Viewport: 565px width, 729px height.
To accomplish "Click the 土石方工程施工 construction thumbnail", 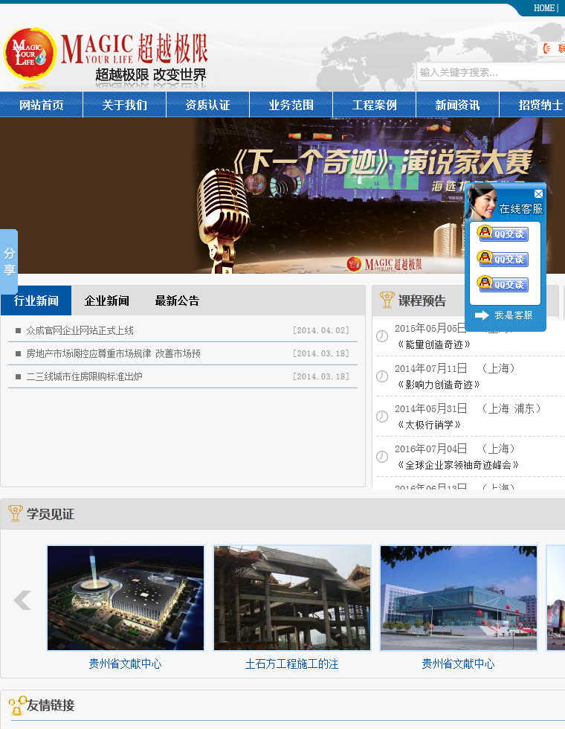I will click(x=292, y=598).
